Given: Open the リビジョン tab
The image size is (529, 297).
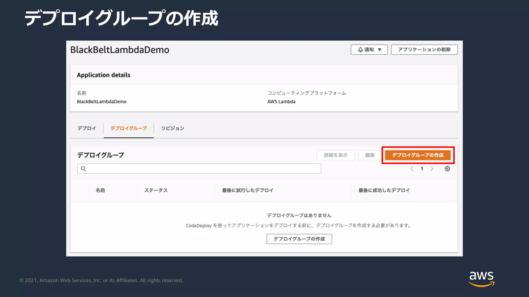Looking at the screenshot, I should (x=173, y=128).
